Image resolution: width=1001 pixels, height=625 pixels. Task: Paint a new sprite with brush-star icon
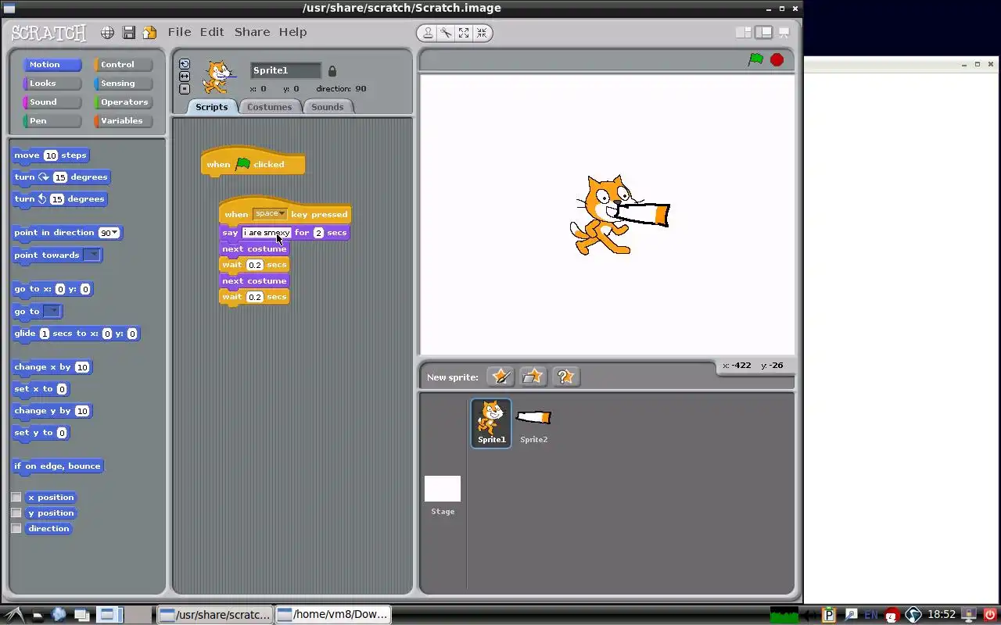tap(500, 377)
